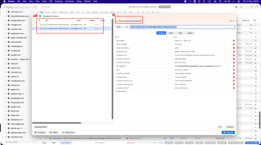This screenshot has height=145, width=261.
Task: Click the add plus icon at the sidebar bottom
Action: coord(4,142)
